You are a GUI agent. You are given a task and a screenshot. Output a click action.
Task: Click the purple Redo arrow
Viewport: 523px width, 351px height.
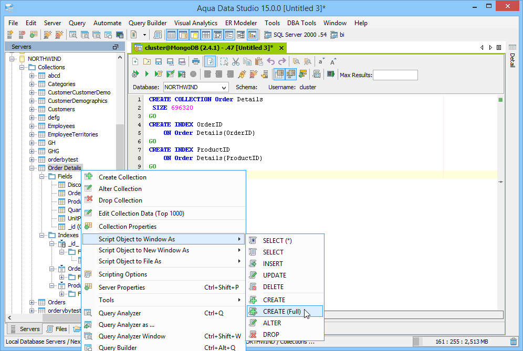click(282, 61)
